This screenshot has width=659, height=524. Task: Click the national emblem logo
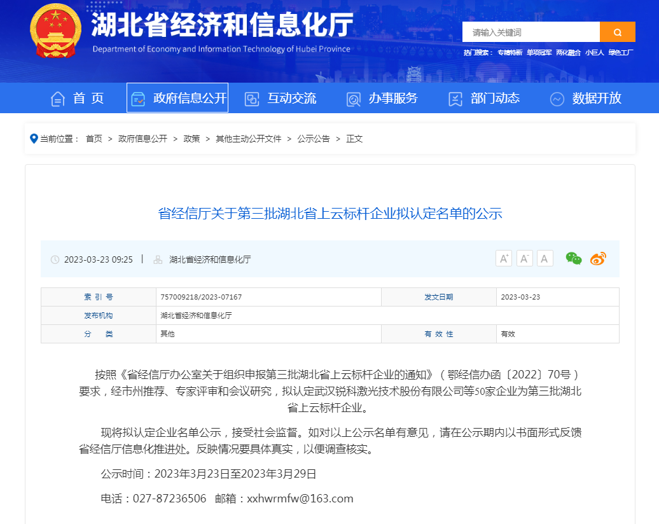56,32
